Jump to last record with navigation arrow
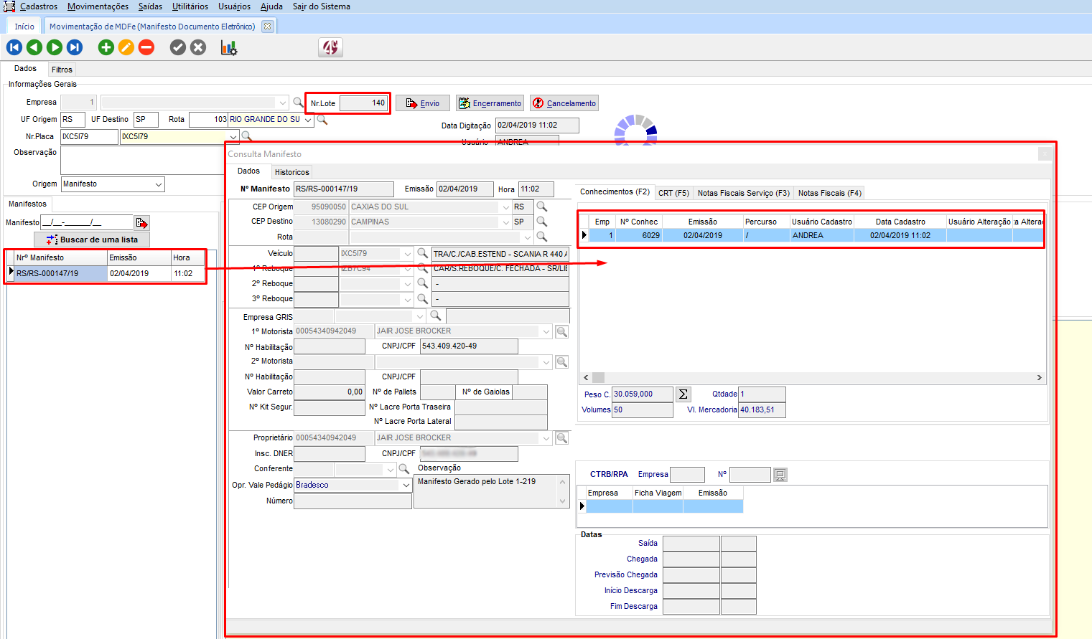This screenshot has height=639, width=1092. [75, 47]
